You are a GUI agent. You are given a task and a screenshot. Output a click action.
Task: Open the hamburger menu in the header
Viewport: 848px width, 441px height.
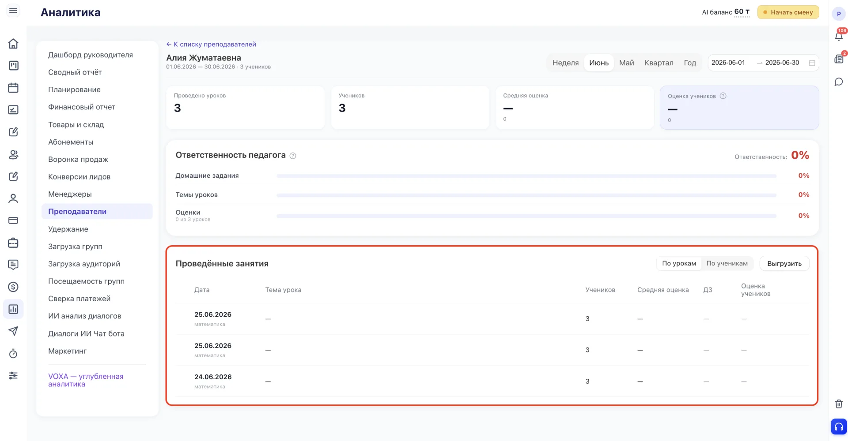(x=13, y=11)
